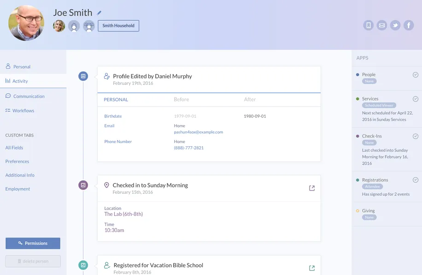Image resolution: width=422 pixels, height=275 pixels.
Task: Open Vacation Bible School registration link icon
Action: point(312,268)
